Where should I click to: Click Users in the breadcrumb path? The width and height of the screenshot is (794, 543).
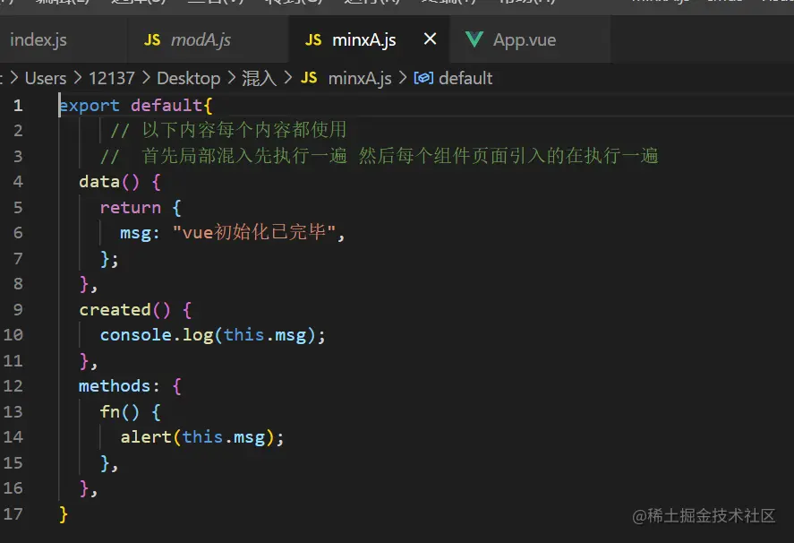pos(46,78)
